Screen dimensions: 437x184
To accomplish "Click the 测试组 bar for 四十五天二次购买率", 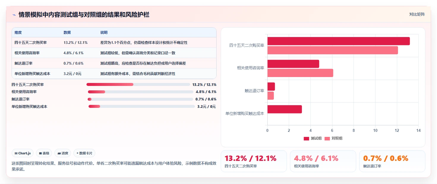I will point(339,41).
